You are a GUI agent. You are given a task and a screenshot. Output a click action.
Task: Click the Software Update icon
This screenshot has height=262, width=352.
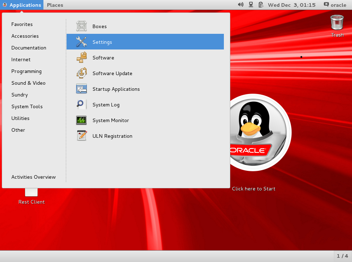coord(81,73)
